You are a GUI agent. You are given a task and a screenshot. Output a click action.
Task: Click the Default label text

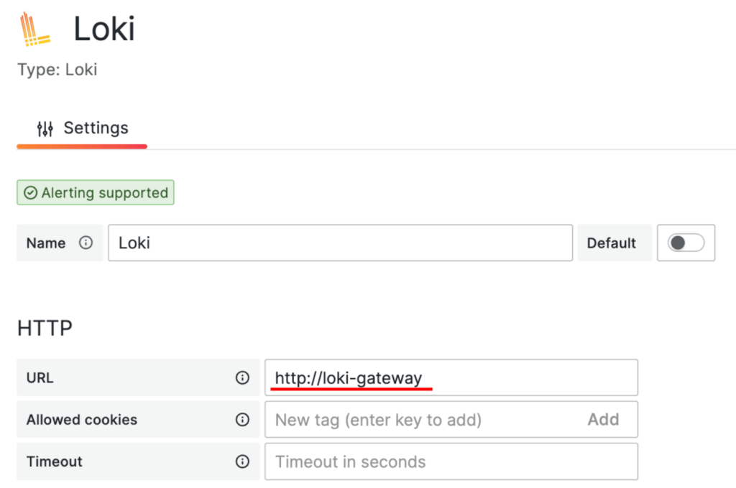pyautogui.click(x=612, y=243)
